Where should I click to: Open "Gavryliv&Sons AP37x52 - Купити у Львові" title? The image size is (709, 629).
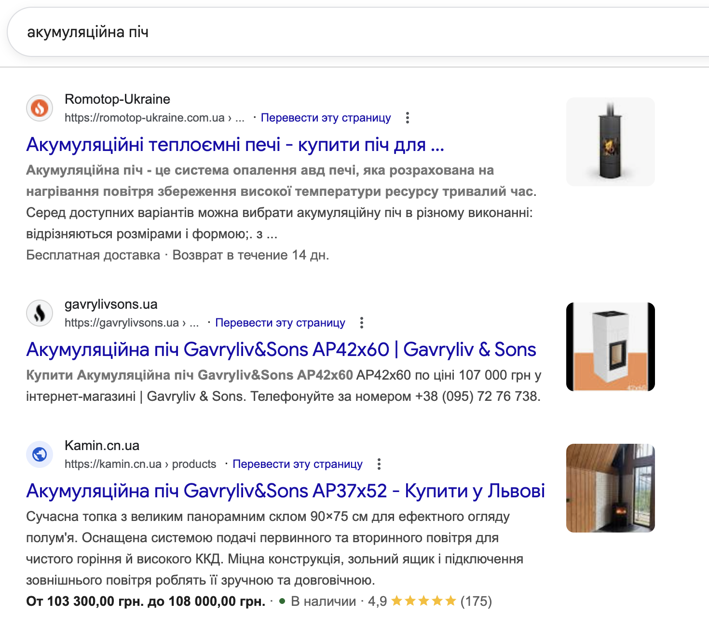(285, 491)
